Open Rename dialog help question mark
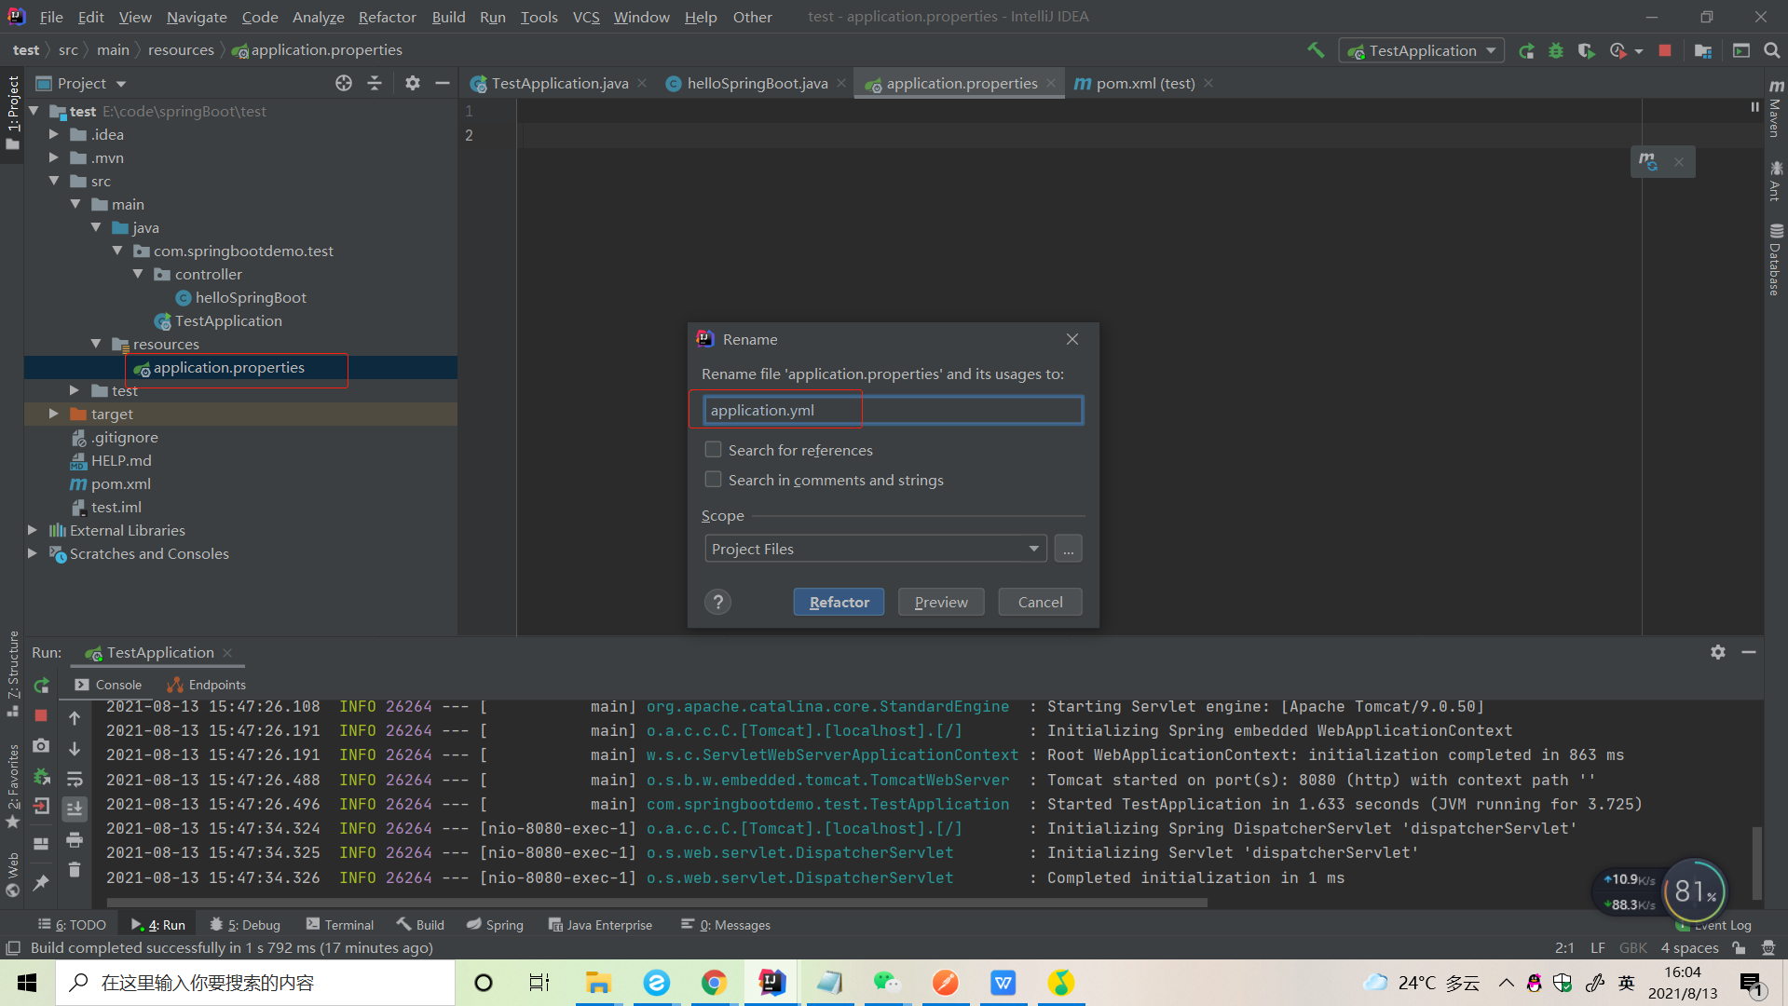This screenshot has width=1788, height=1006. (x=717, y=602)
